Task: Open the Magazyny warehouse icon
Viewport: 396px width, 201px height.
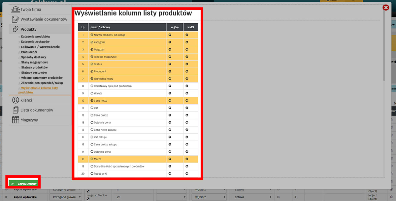Action: (x=15, y=120)
